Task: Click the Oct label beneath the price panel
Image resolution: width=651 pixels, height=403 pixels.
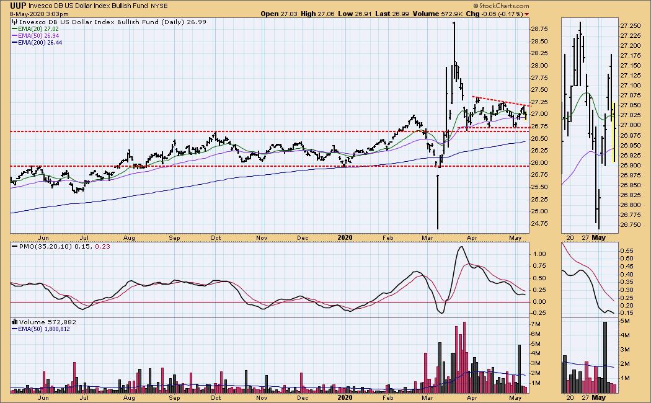Action: [x=216, y=238]
